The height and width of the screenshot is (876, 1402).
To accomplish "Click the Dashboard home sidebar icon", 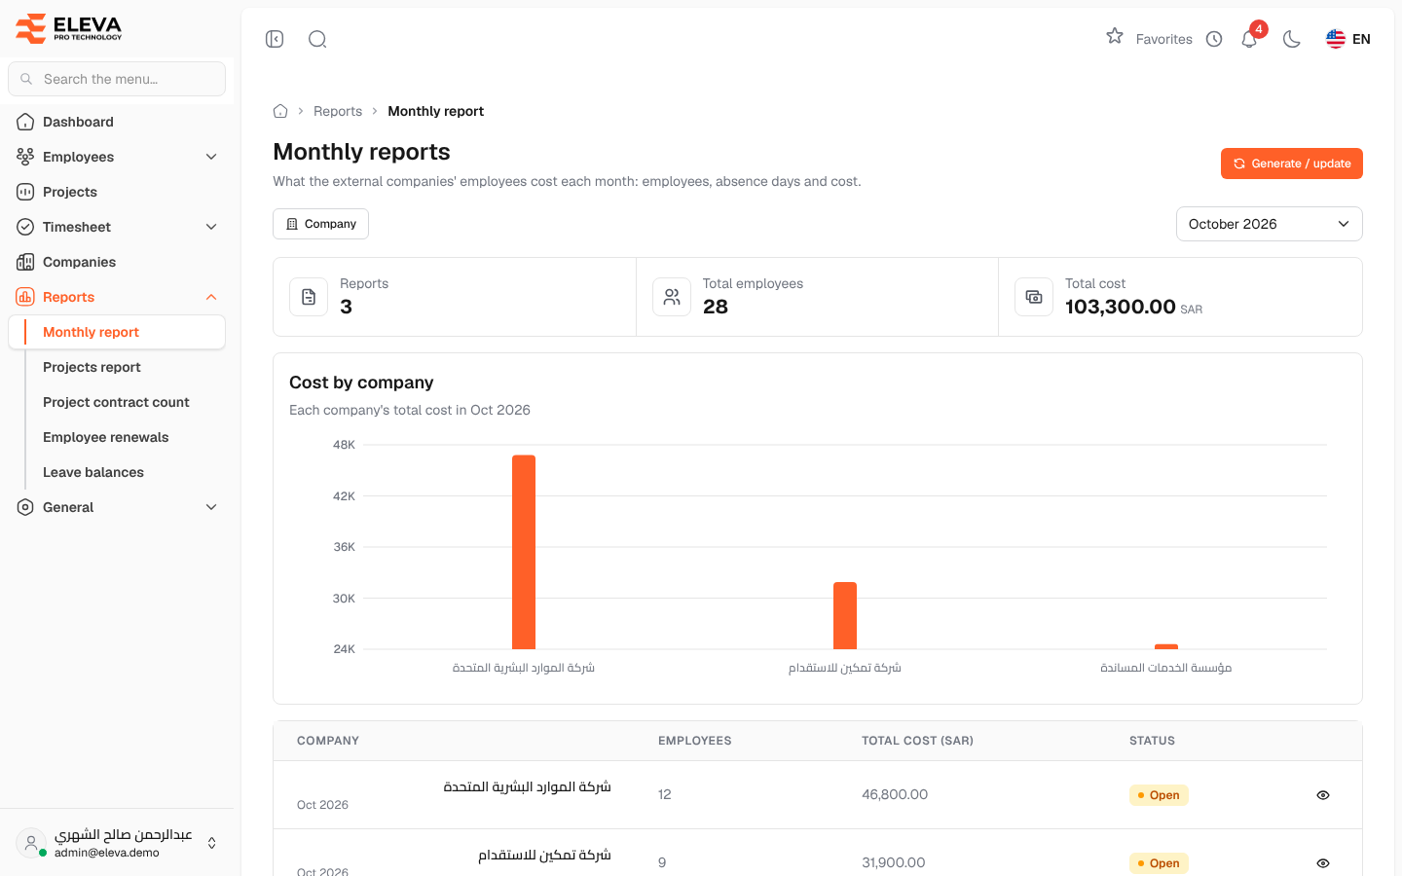I will 25,122.
